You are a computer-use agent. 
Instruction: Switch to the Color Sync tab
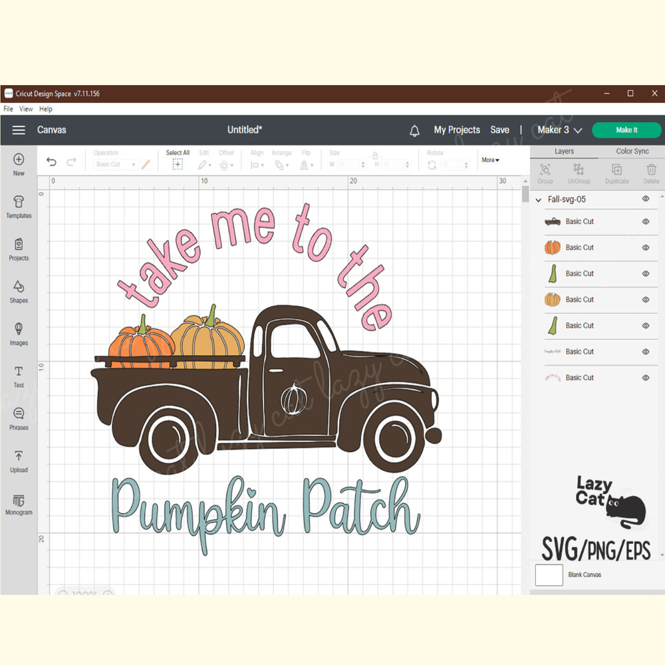point(632,151)
